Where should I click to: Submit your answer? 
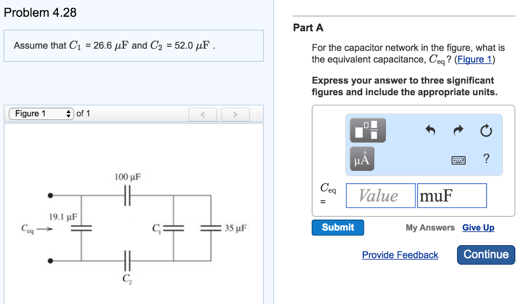[x=337, y=227]
